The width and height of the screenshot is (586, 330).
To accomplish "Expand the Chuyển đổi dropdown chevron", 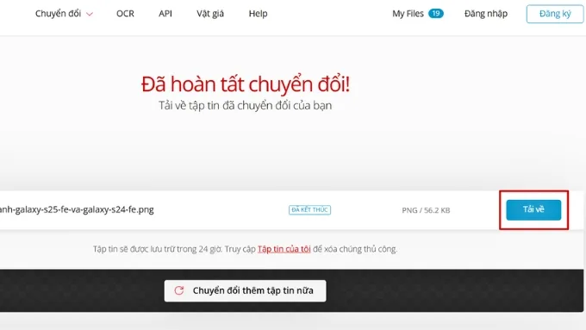I will [90, 14].
